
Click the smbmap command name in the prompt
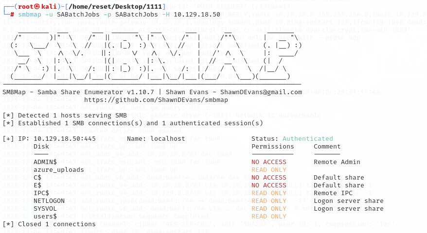30,15
